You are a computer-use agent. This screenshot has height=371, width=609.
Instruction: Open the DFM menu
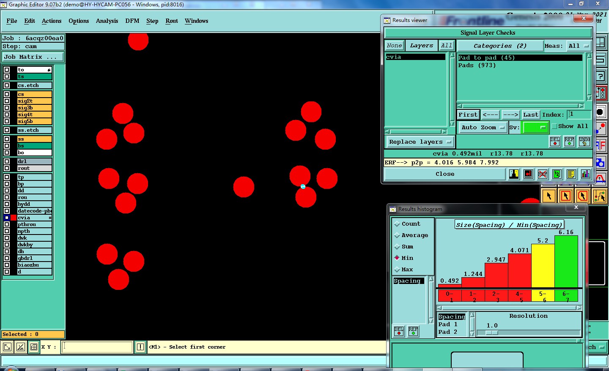(132, 21)
